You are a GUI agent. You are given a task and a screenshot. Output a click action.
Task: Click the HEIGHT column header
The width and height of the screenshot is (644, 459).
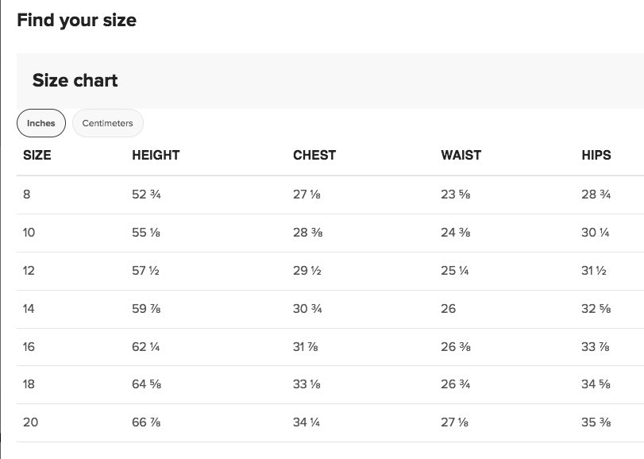[x=156, y=155]
